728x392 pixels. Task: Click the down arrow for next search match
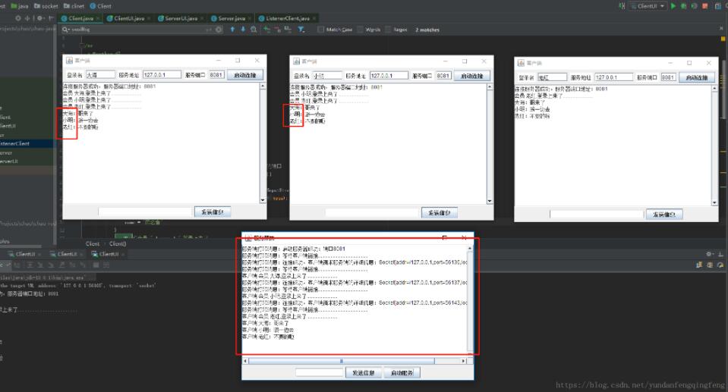point(243,30)
